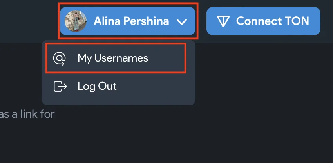The image size is (333, 163).
Task: Collapse the account menu with the chevron arrow
Action: [182, 22]
